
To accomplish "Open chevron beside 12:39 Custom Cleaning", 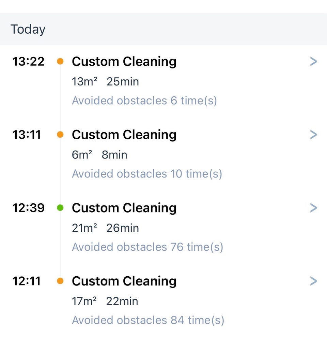I will [313, 208].
